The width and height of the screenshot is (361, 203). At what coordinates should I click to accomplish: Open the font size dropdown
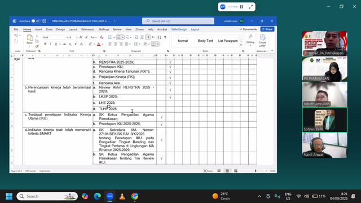(x=77, y=37)
